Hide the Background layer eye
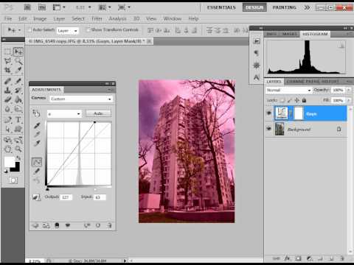Screen dimensions: 354x265 coord(269,129)
